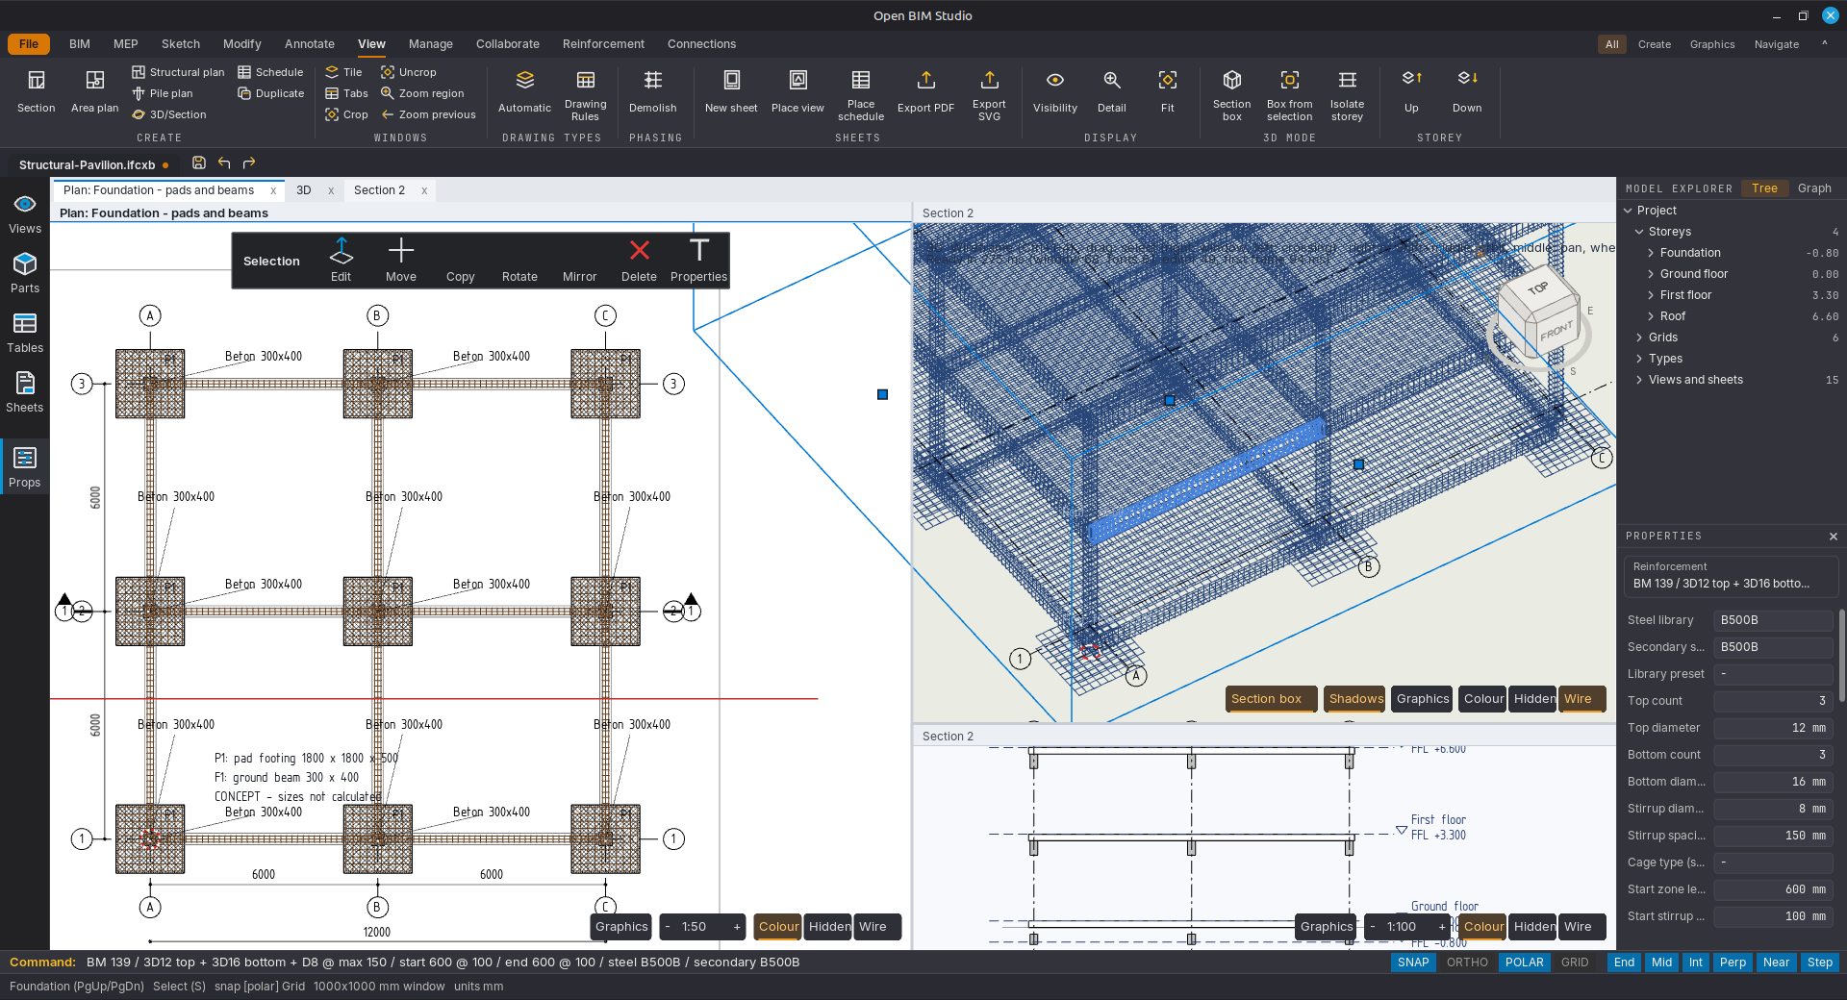
Task: Activate the Section box 3D tool
Action: (1231, 94)
